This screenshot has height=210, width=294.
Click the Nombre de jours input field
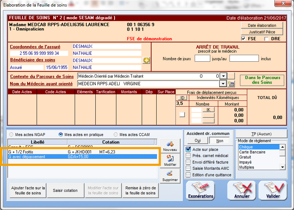pyautogui.click(x=202, y=59)
